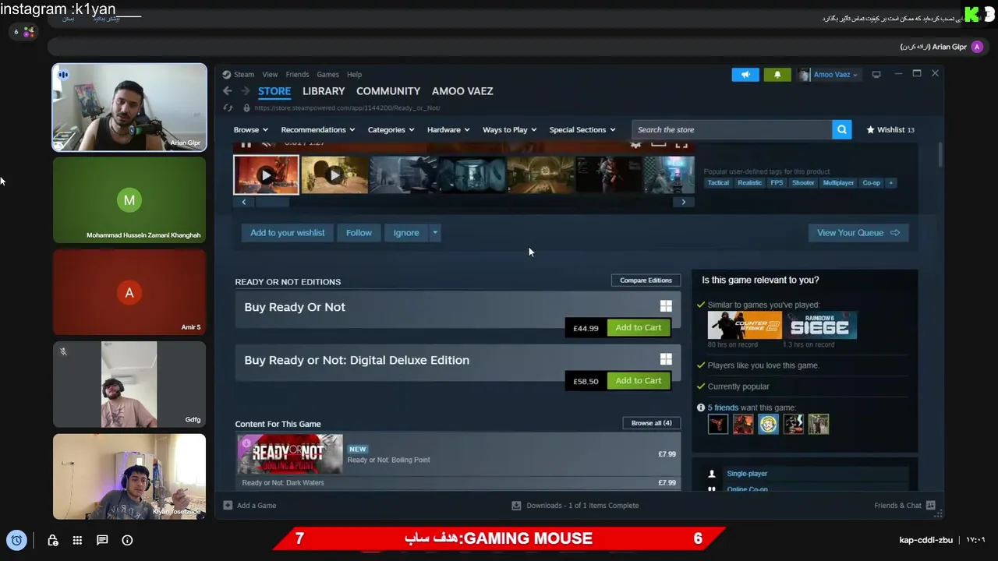Expand the Hardware dropdown
The width and height of the screenshot is (998, 561).
(448, 129)
